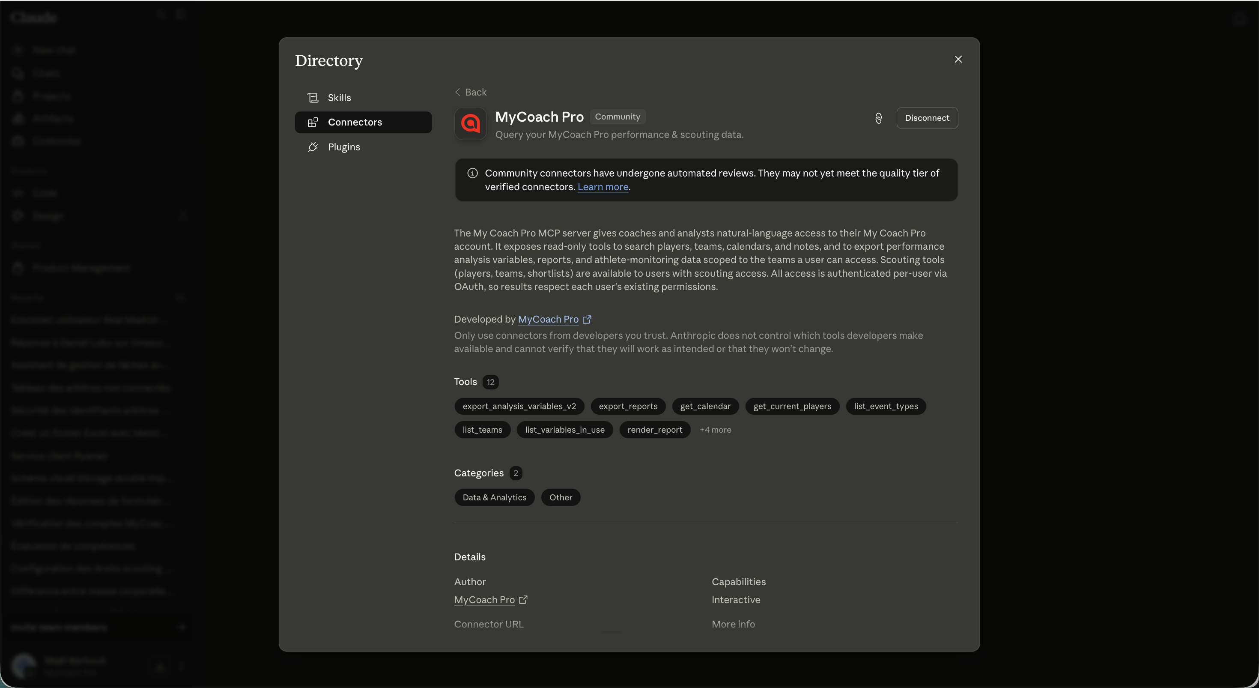Expand the '+4 more' tools link
This screenshot has width=1259, height=688.
tap(715, 430)
